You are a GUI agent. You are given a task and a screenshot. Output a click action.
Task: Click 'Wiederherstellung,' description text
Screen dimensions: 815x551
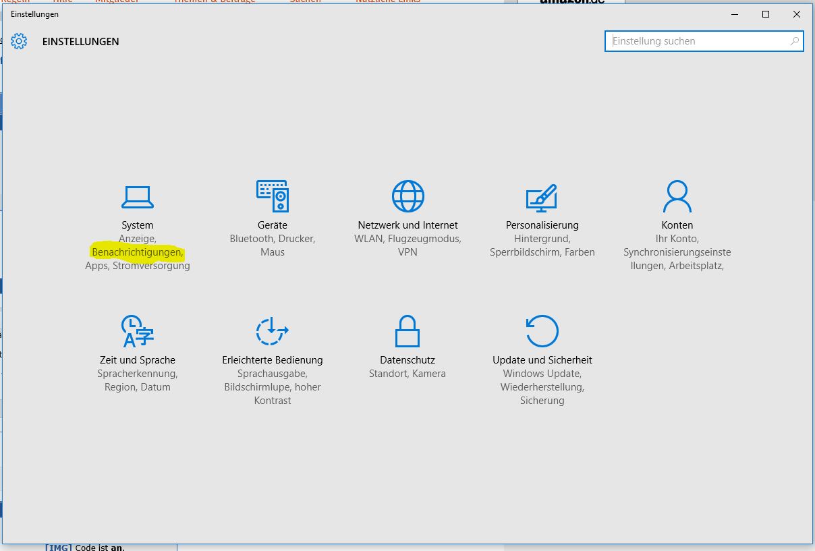pos(542,387)
